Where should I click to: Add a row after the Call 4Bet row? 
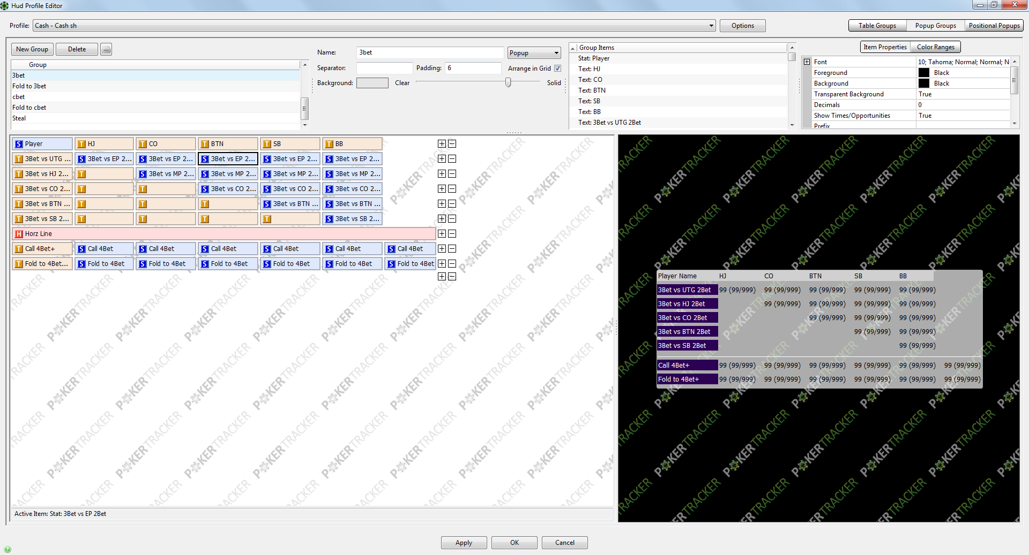(x=442, y=249)
